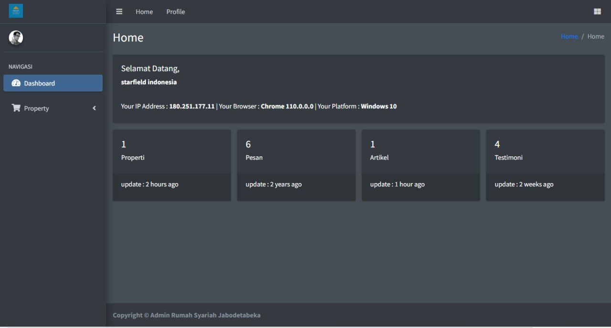611x328 pixels.
Task: Click the site logo in sidebar header
Action: (x=16, y=11)
